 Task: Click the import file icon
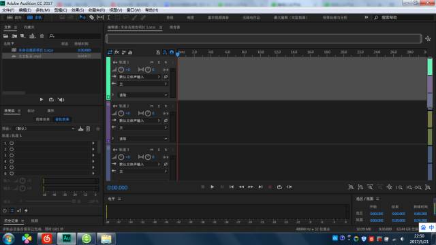(x=14, y=36)
